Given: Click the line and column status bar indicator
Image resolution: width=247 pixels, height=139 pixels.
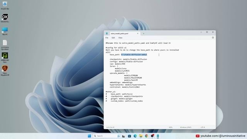Looking at the screenshot, I should 110,127.
